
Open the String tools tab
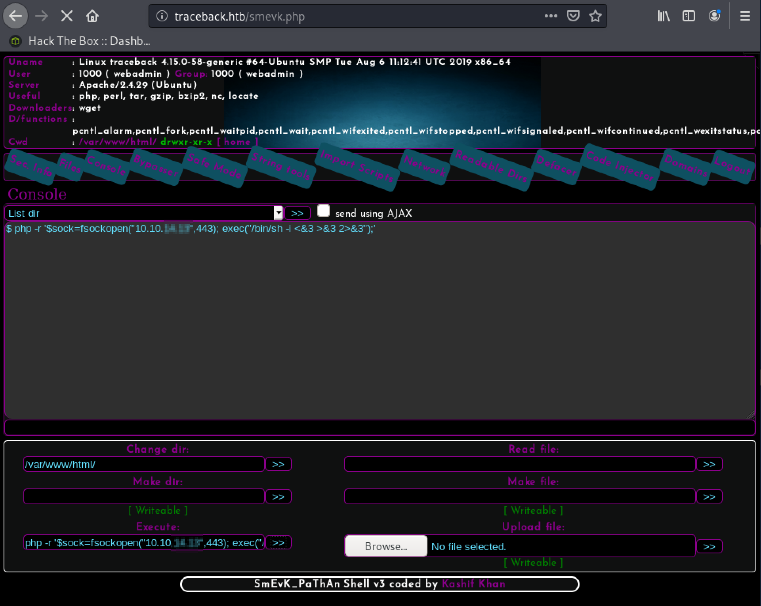(281, 166)
